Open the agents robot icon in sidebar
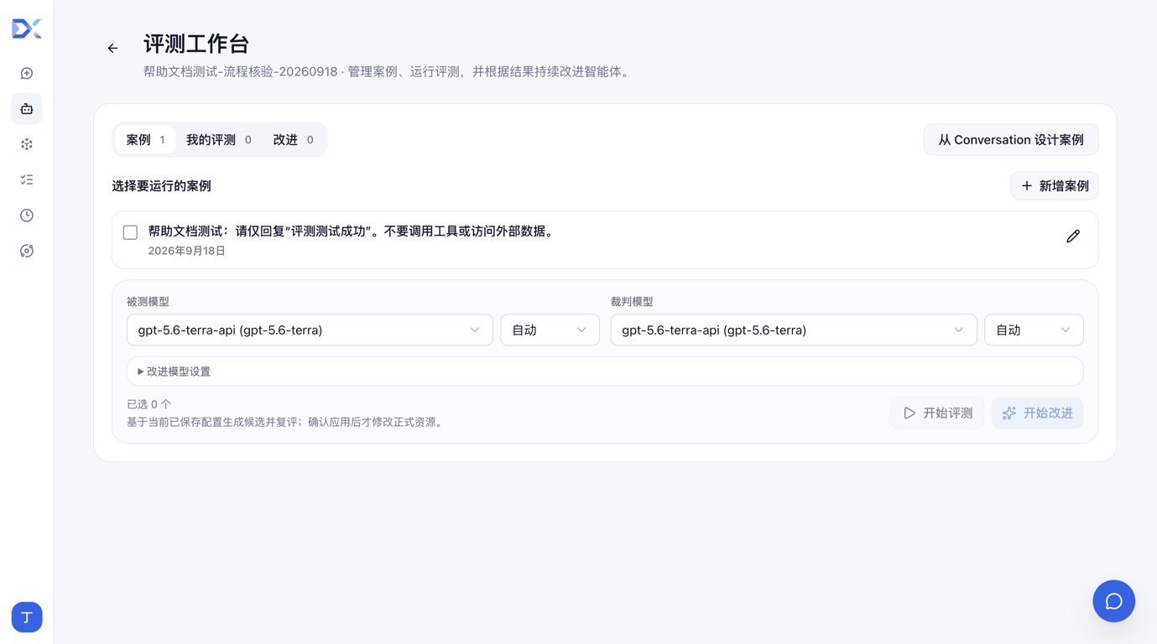 point(27,109)
